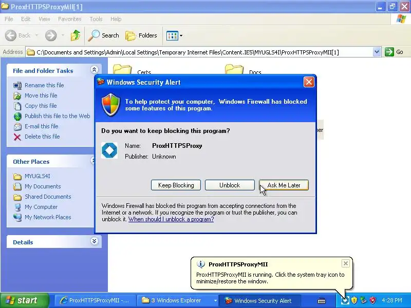Expand the Address bar dropdown
This screenshot has width=411, height=308.
point(377,52)
